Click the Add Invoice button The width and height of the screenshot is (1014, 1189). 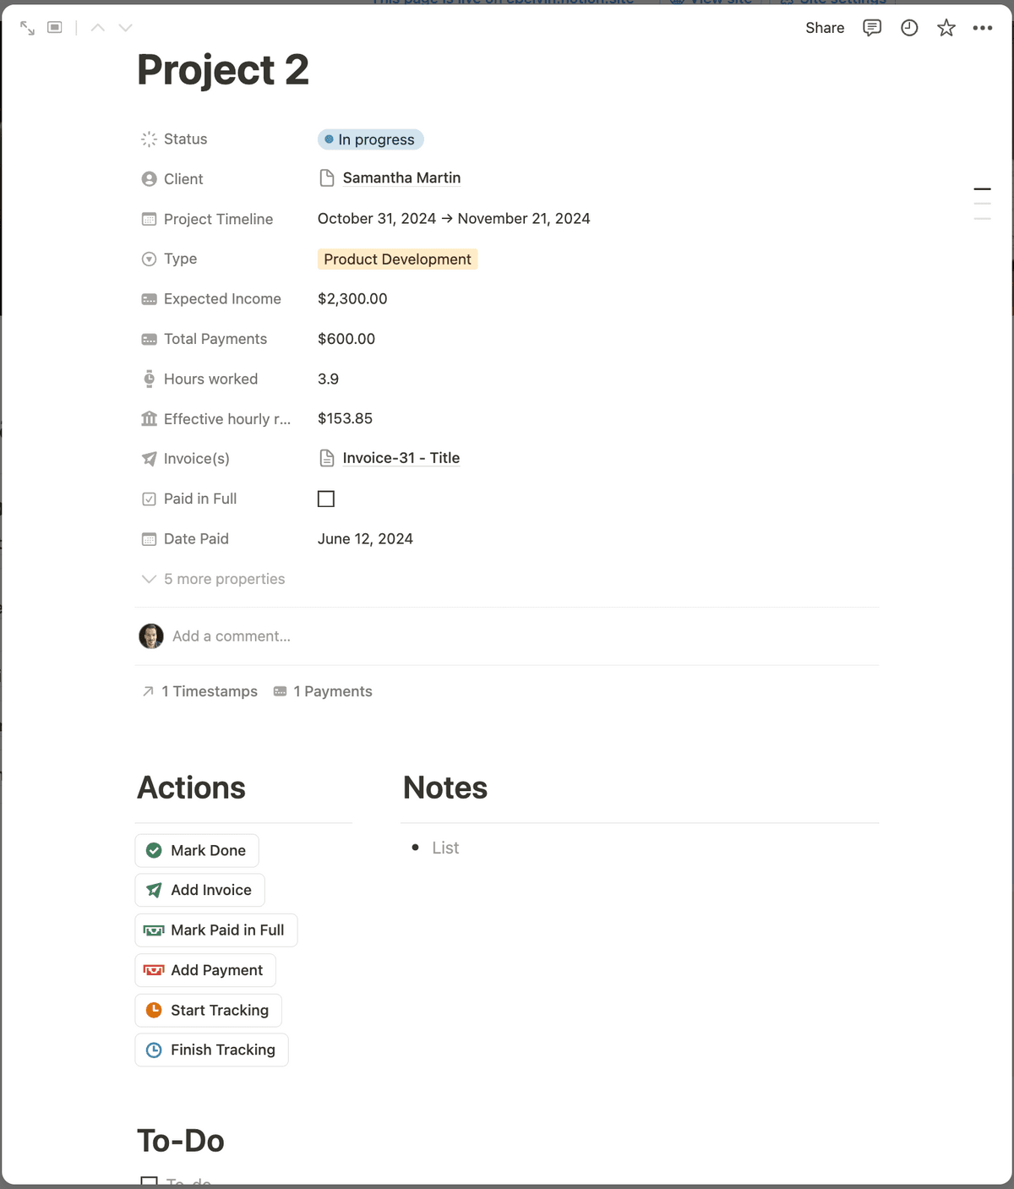[x=200, y=890]
